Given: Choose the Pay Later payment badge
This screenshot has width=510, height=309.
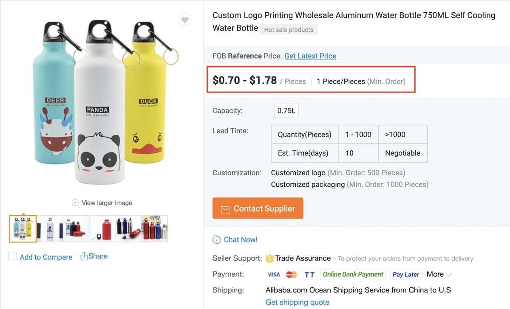Looking at the screenshot, I should click(x=406, y=275).
